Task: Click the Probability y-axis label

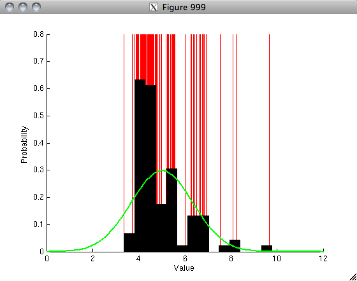Action: pyautogui.click(x=24, y=144)
